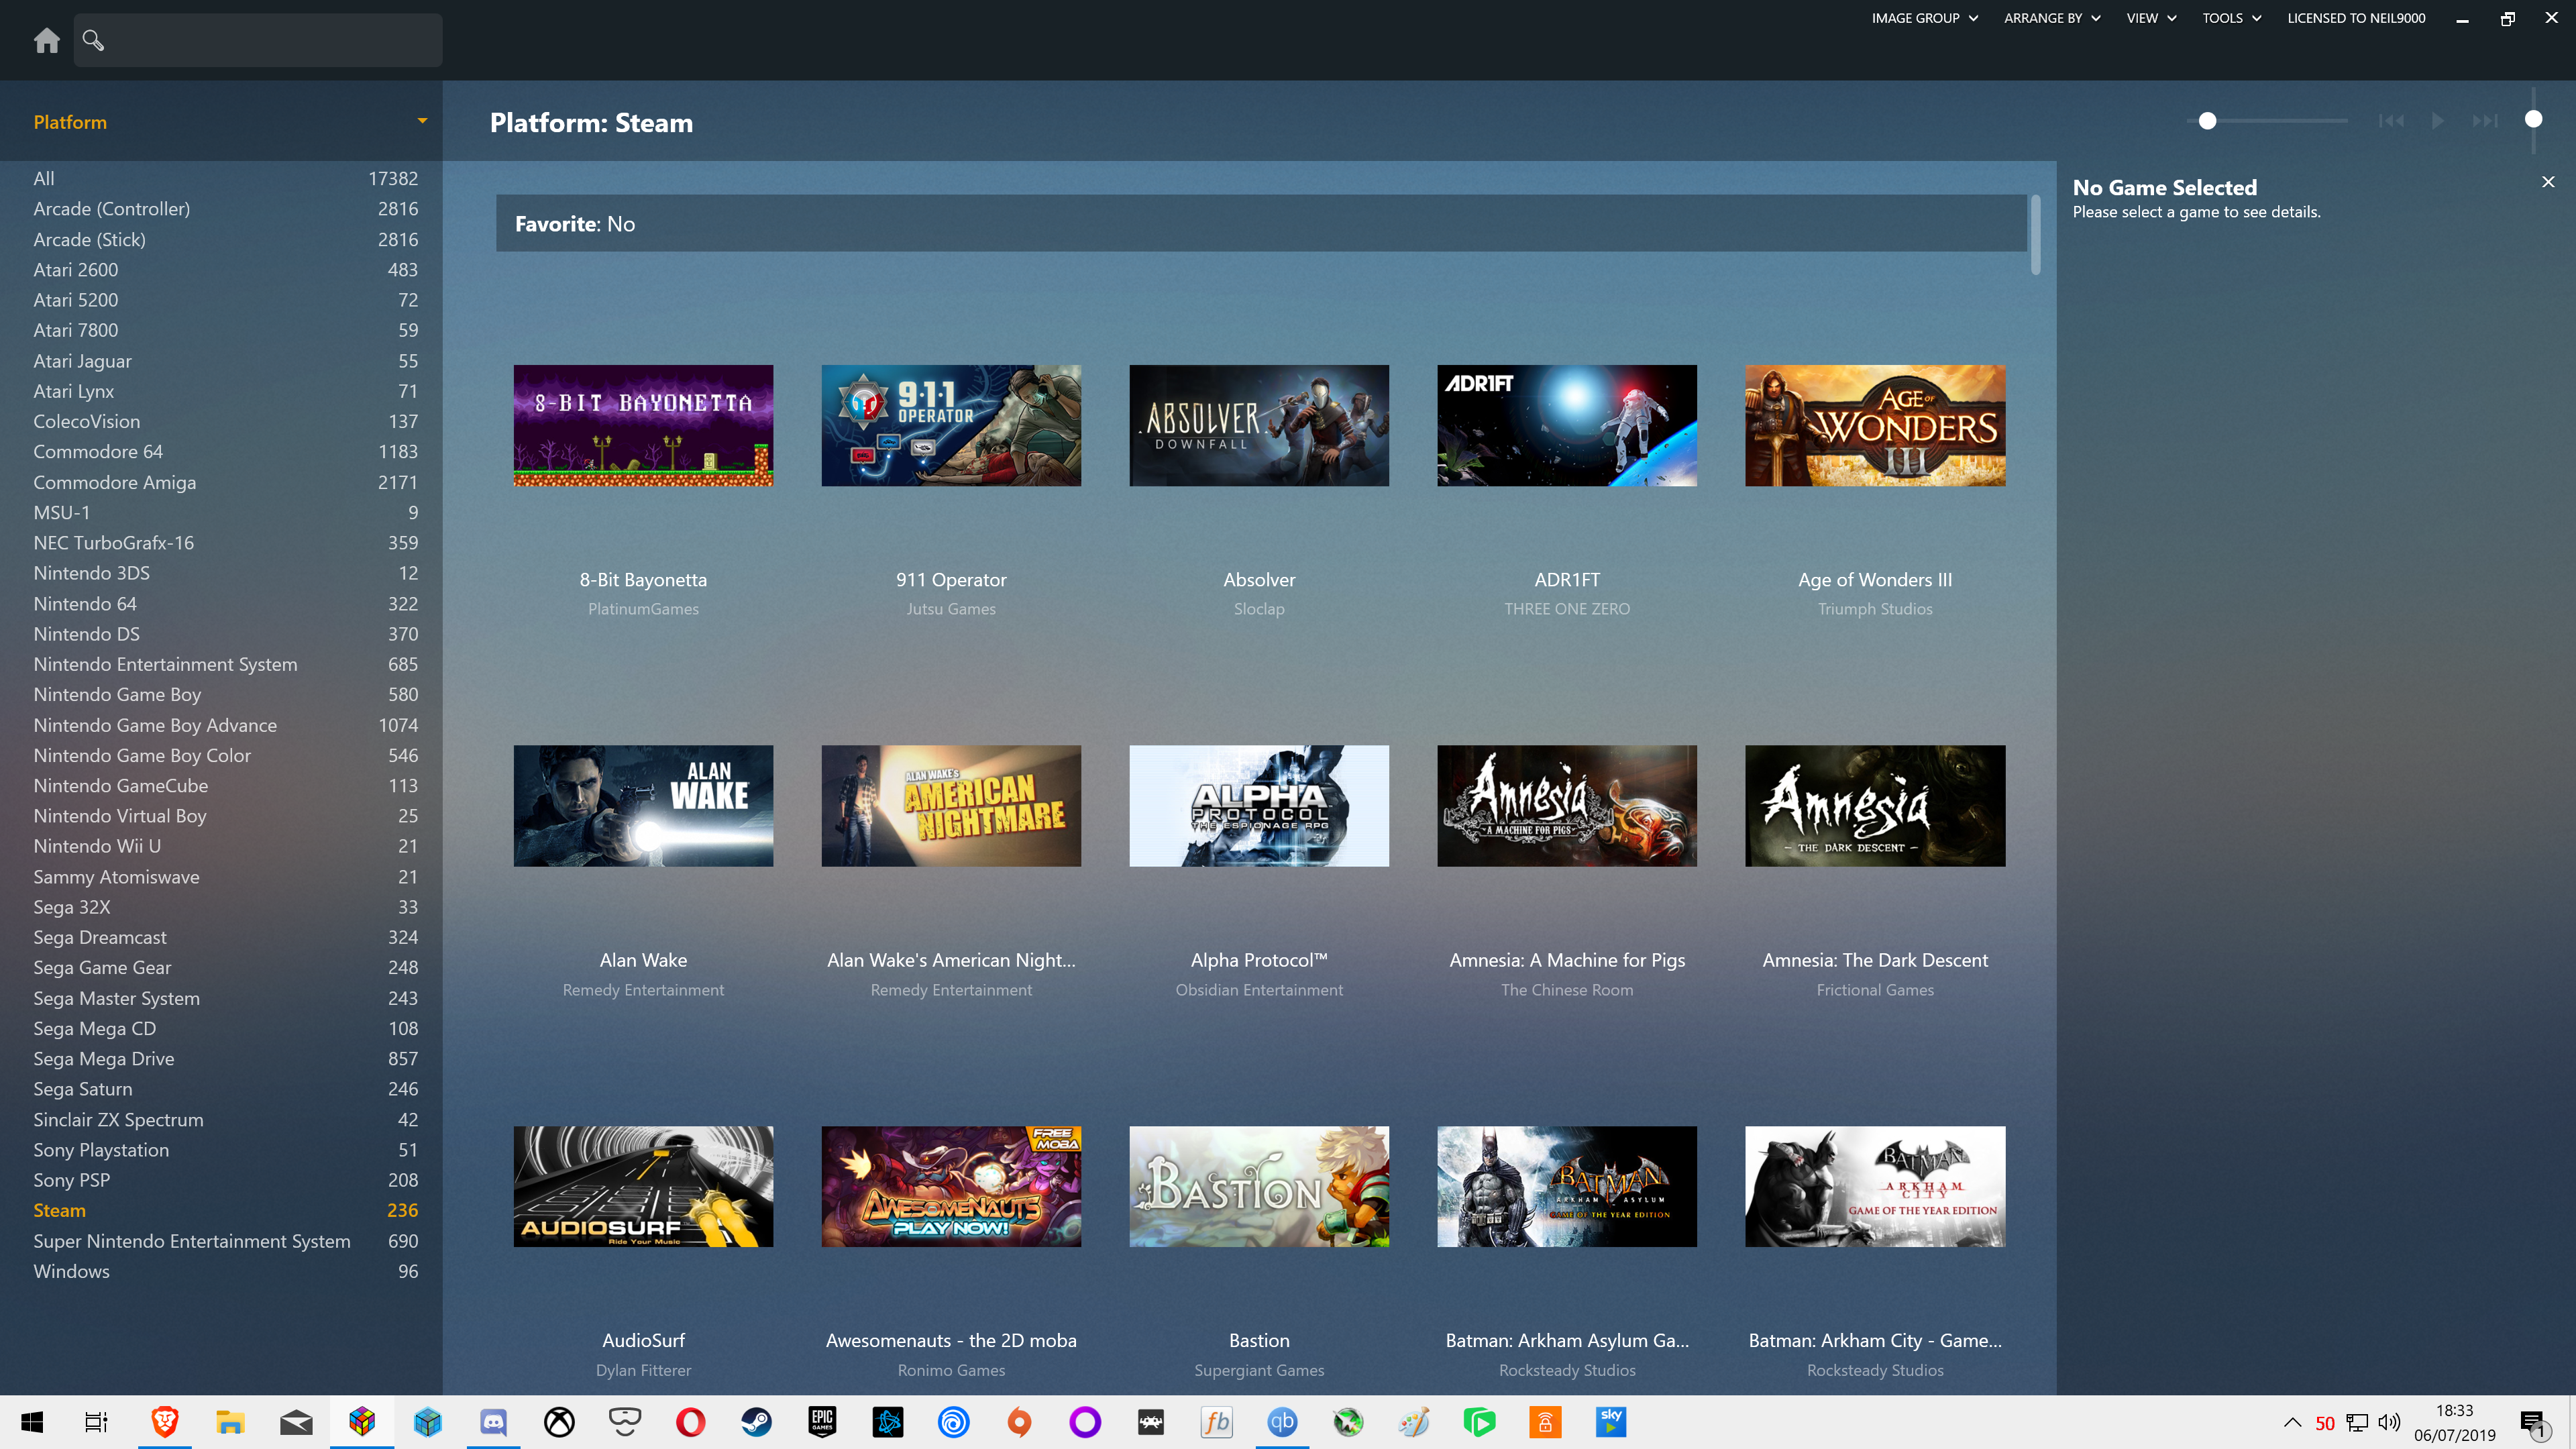Select Amnesia: The Dark Descent cover

pos(1875,806)
